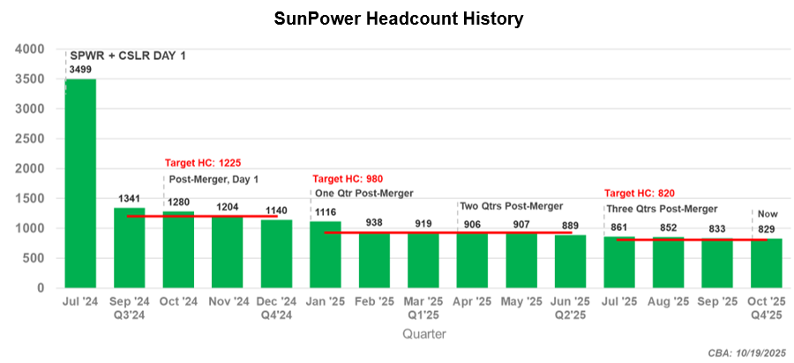
Task: Click the Three Qtrs Post-Merger annotation
Action: pos(661,209)
